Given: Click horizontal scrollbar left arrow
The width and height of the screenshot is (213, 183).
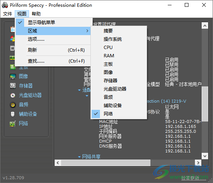Looking at the screenshot, I should [x=58, y=163].
